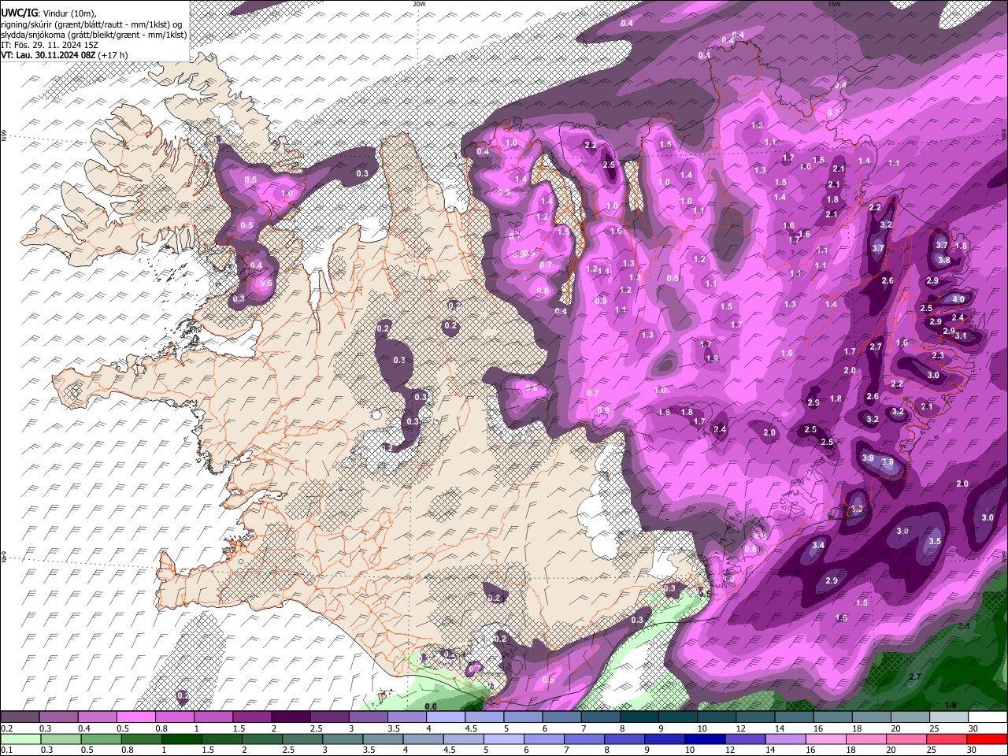Click the '0.1' label in the rain legend
Image resolution: width=1008 pixels, height=756 pixels.
point(7,750)
